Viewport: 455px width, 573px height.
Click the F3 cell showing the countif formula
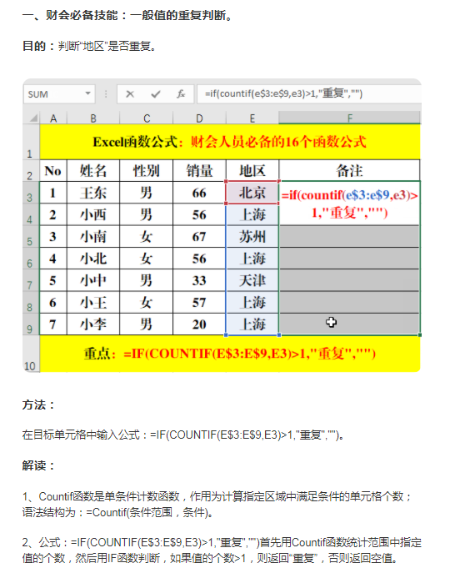pyautogui.click(x=349, y=204)
